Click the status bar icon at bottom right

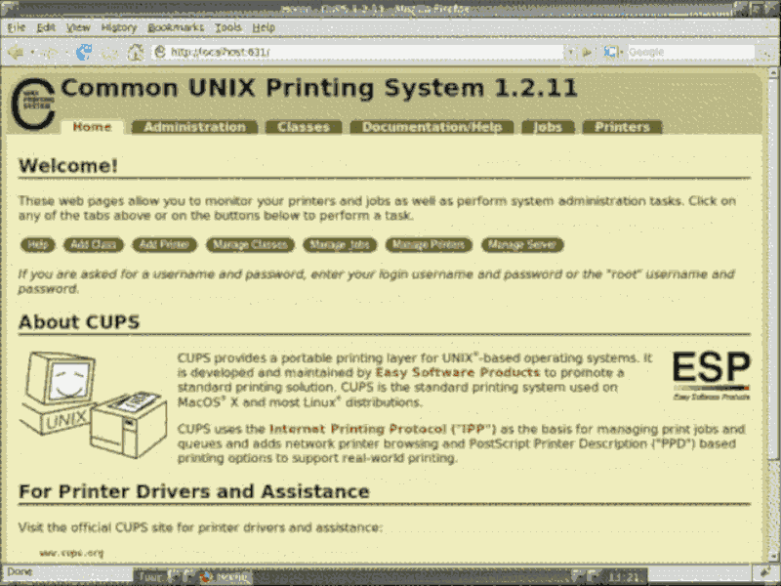(764, 573)
